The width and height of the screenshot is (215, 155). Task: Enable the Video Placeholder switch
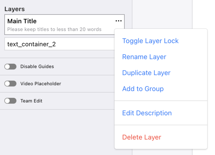(x=10, y=83)
